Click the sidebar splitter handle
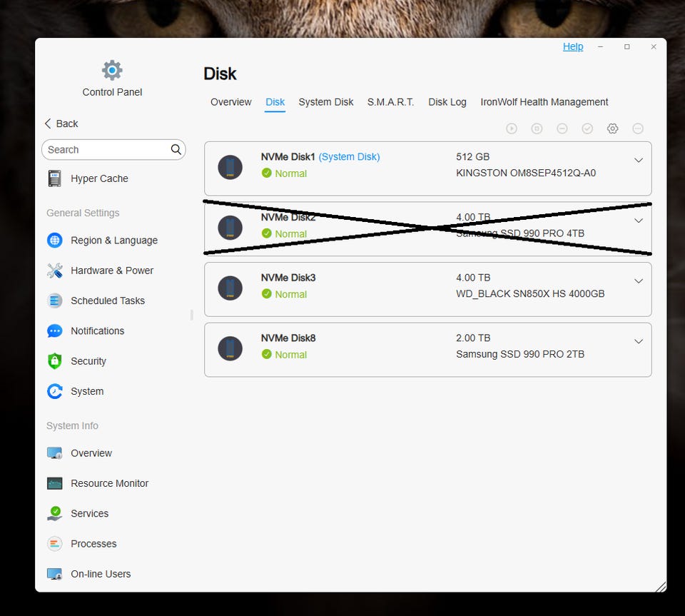 pyautogui.click(x=191, y=315)
